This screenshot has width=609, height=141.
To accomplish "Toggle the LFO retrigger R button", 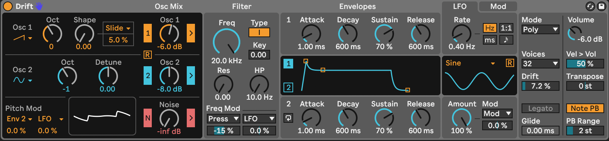I will 510,63.
